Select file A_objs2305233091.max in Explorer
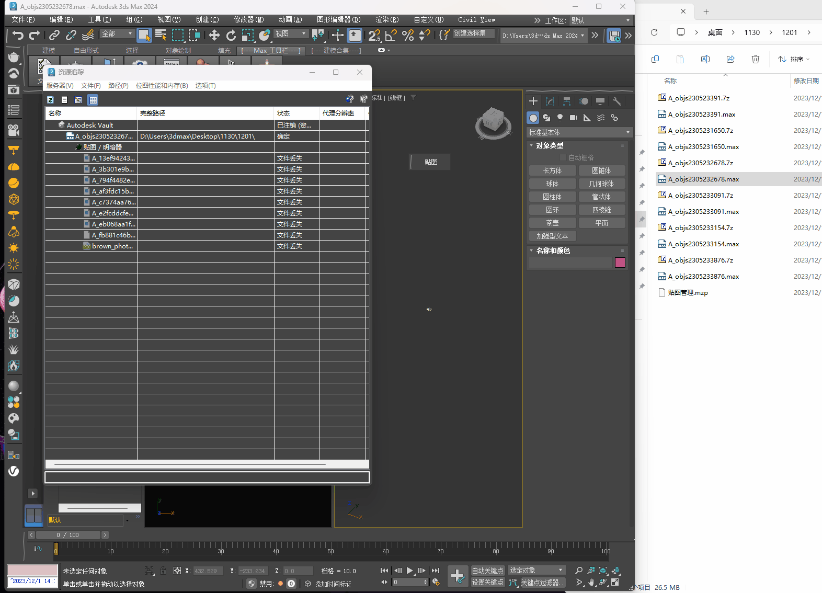Image resolution: width=822 pixels, height=593 pixels. pos(703,212)
